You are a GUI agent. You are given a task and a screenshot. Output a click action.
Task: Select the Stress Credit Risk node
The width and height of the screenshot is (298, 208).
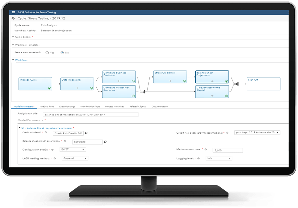click(x=170, y=77)
